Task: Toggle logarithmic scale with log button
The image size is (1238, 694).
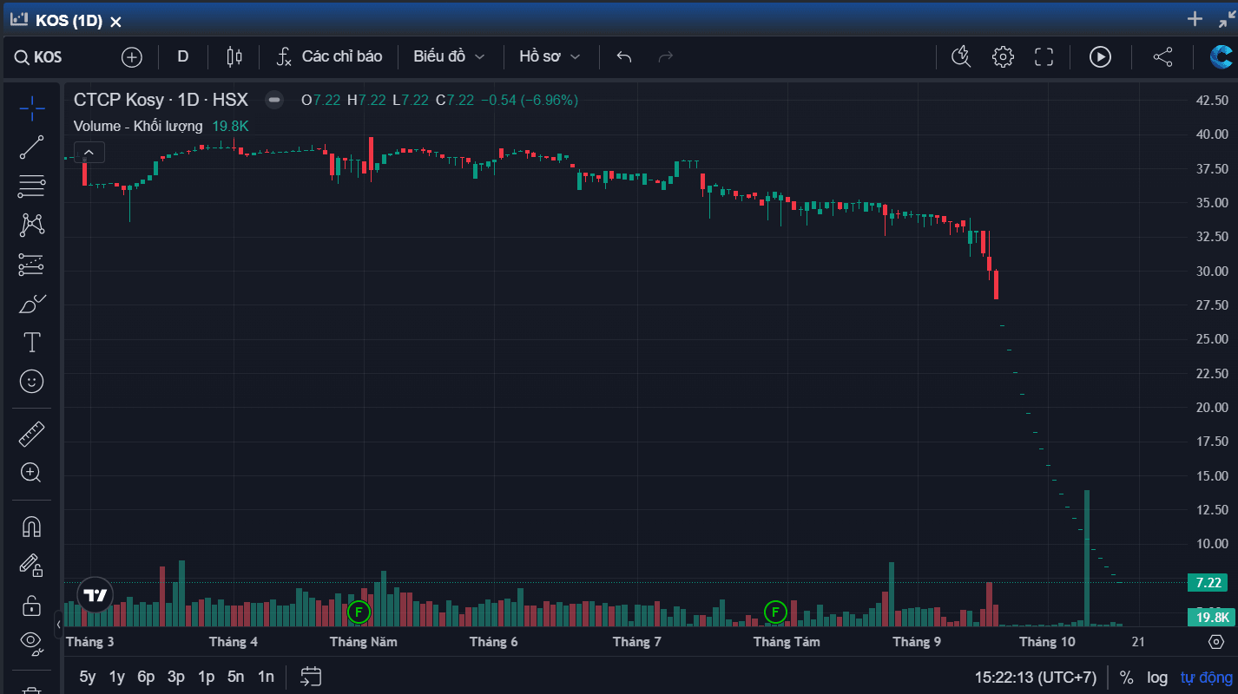Action: 1157,678
